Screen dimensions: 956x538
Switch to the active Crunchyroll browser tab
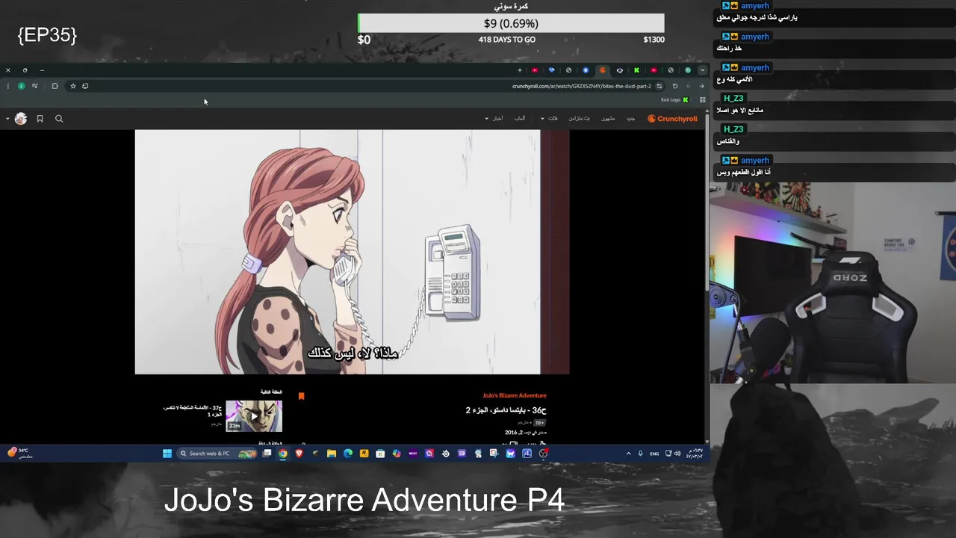[603, 70]
